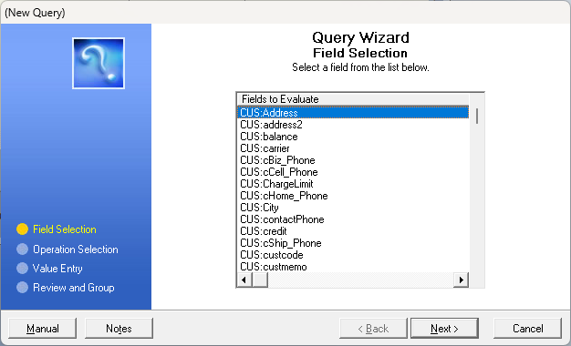Click the horizontal scrollbar thumb
The image size is (571, 346).
pyautogui.click(x=260, y=280)
